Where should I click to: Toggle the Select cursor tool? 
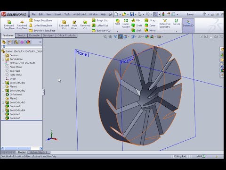[x=155, y=14]
